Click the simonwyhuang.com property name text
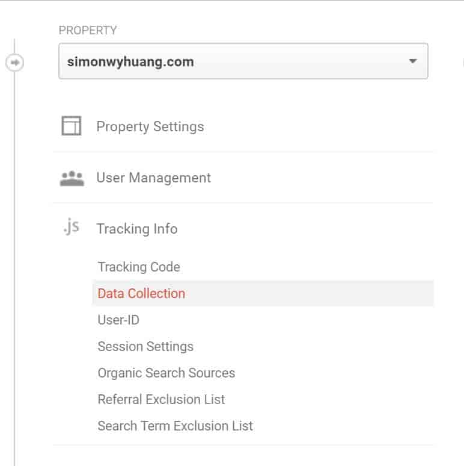The image size is (464, 466). (x=130, y=62)
